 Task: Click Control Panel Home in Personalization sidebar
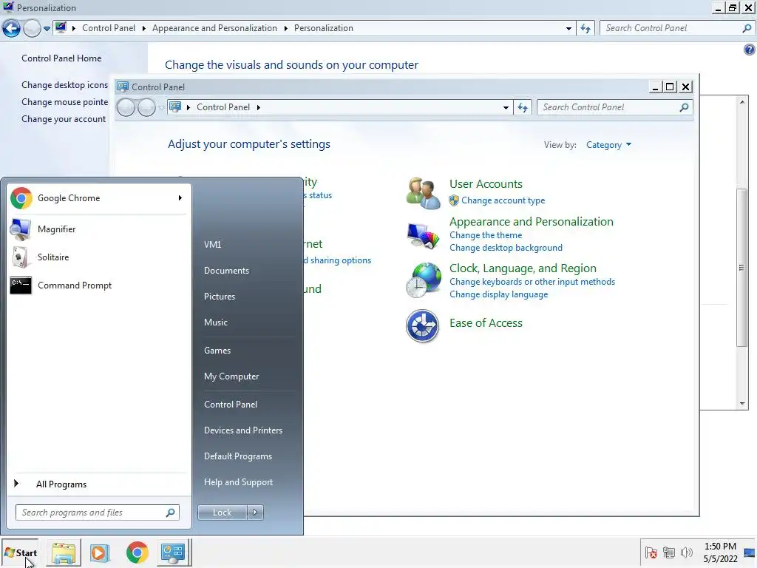coord(61,58)
